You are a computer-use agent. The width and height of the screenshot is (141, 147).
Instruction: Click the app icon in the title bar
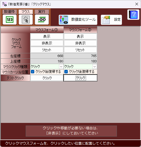click(4, 4)
